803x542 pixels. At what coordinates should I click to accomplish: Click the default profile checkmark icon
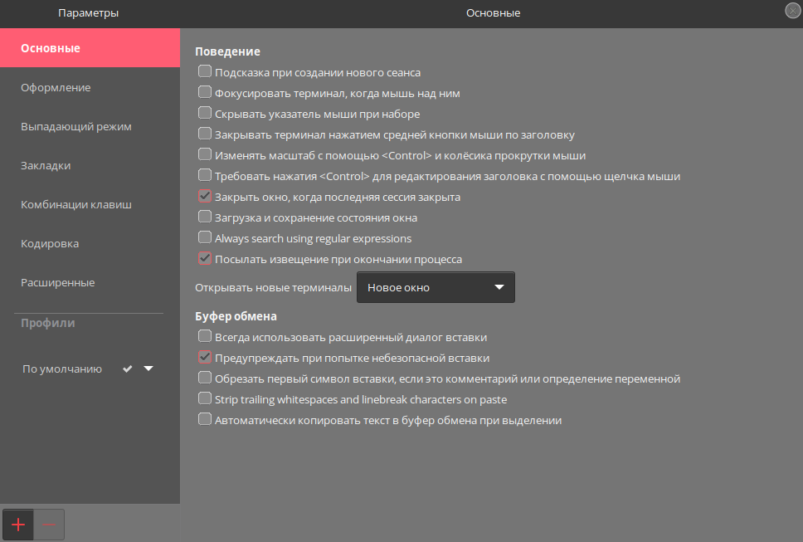coord(128,369)
